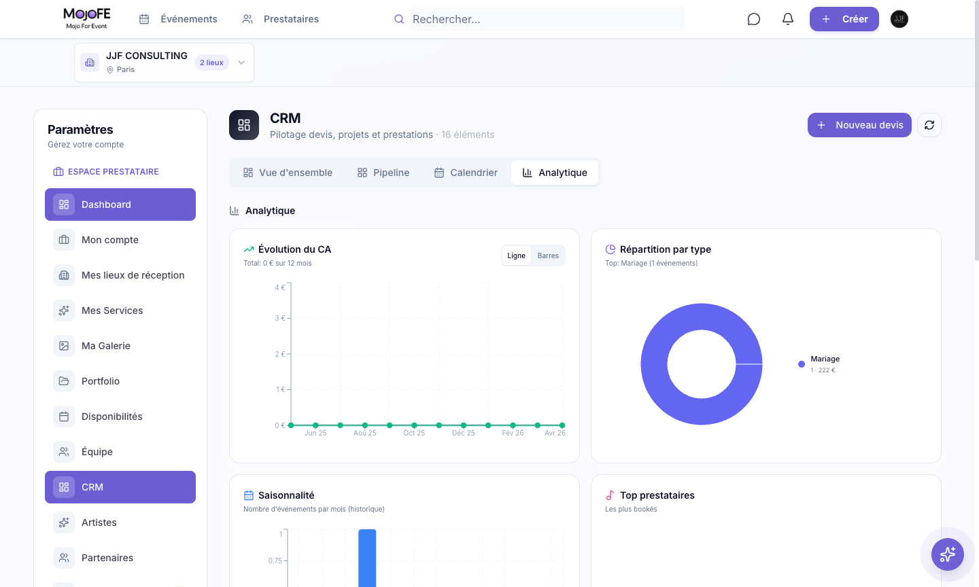Viewport: 979px width, 587px height.
Task: Open the Calendrier tab
Action: pos(466,173)
